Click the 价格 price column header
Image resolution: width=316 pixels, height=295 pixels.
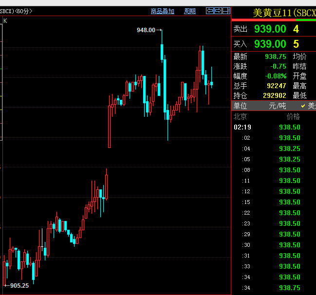point(293,116)
